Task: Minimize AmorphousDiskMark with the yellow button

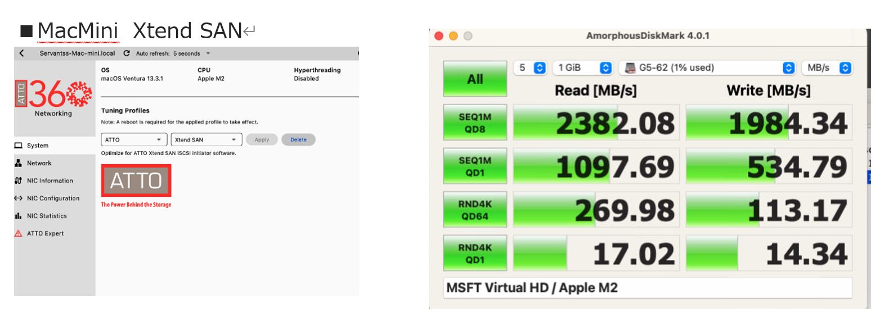Action: click(x=454, y=36)
